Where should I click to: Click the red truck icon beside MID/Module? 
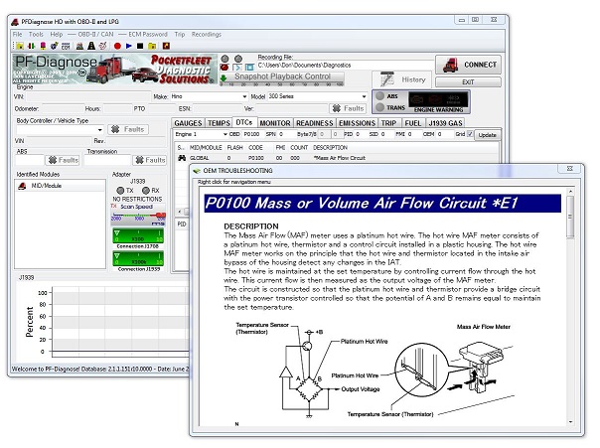click(22, 186)
